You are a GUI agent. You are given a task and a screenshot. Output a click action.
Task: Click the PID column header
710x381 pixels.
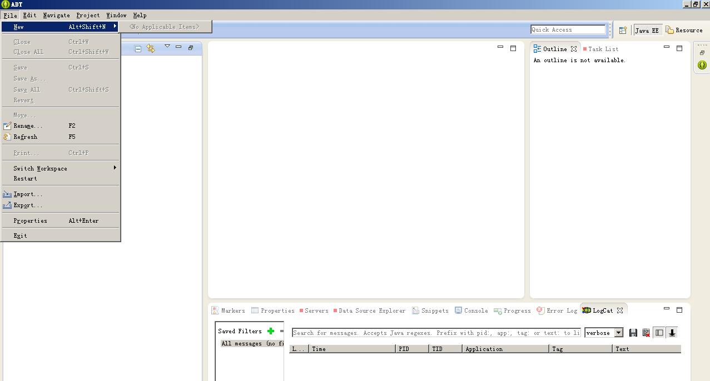(412, 349)
